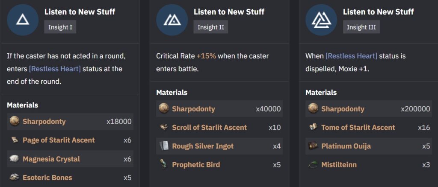438x187 pixels.
Task: Open the Restless Heart link in Insight I
Action: (55, 69)
